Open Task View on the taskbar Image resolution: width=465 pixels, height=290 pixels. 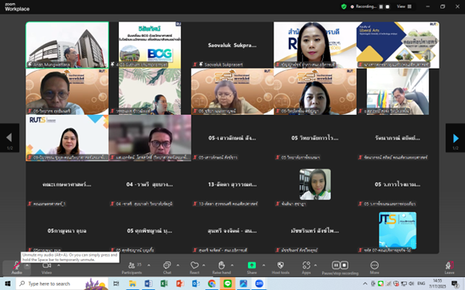[116, 284]
